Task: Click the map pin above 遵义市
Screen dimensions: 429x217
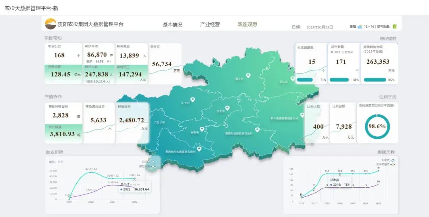Action: pyautogui.click(x=248, y=75)
